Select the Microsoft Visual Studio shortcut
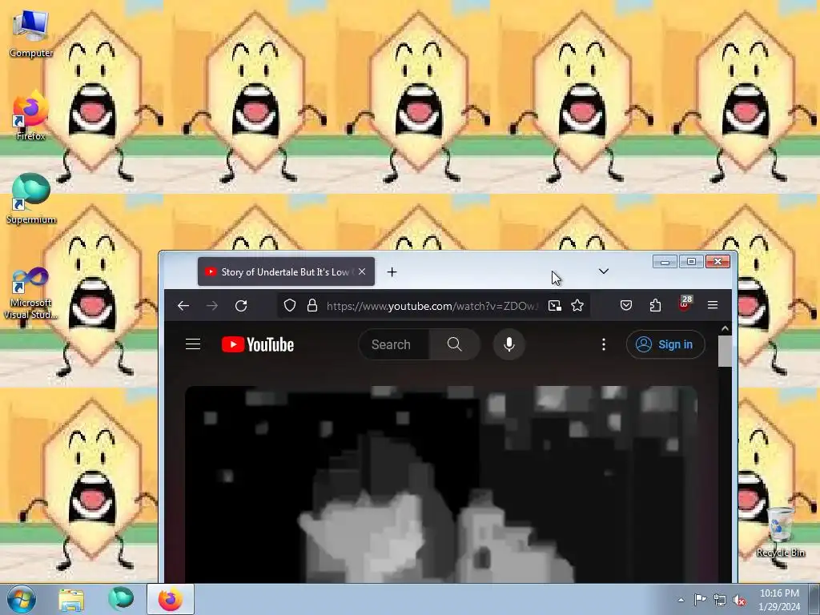The image size is (820, 615). [31, 293]
